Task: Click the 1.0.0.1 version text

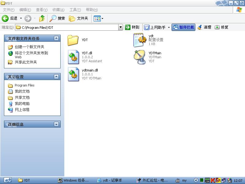Action: (x=87, y=74)
